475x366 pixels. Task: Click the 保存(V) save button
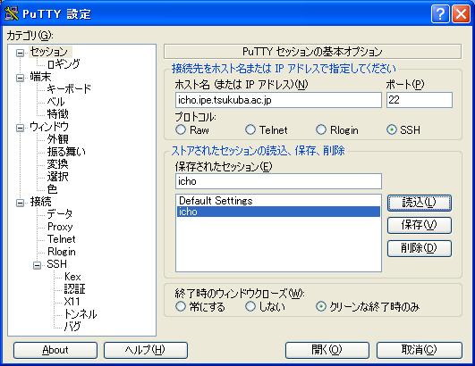pyautogui.click(x=420, y=225)
